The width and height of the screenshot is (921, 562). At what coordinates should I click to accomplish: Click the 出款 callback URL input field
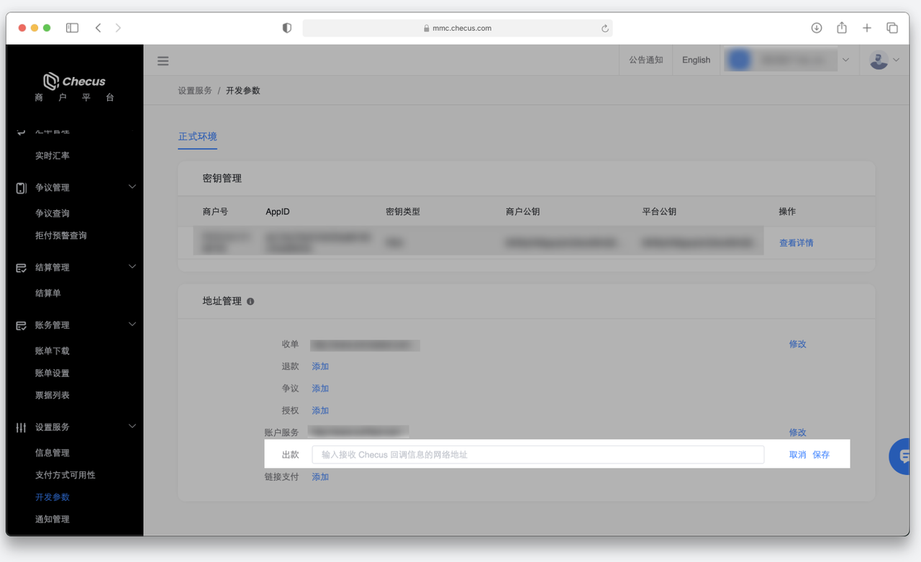pos(537,455)
